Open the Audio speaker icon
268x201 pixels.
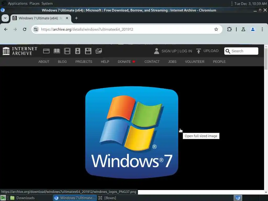[x=77, y=51]
